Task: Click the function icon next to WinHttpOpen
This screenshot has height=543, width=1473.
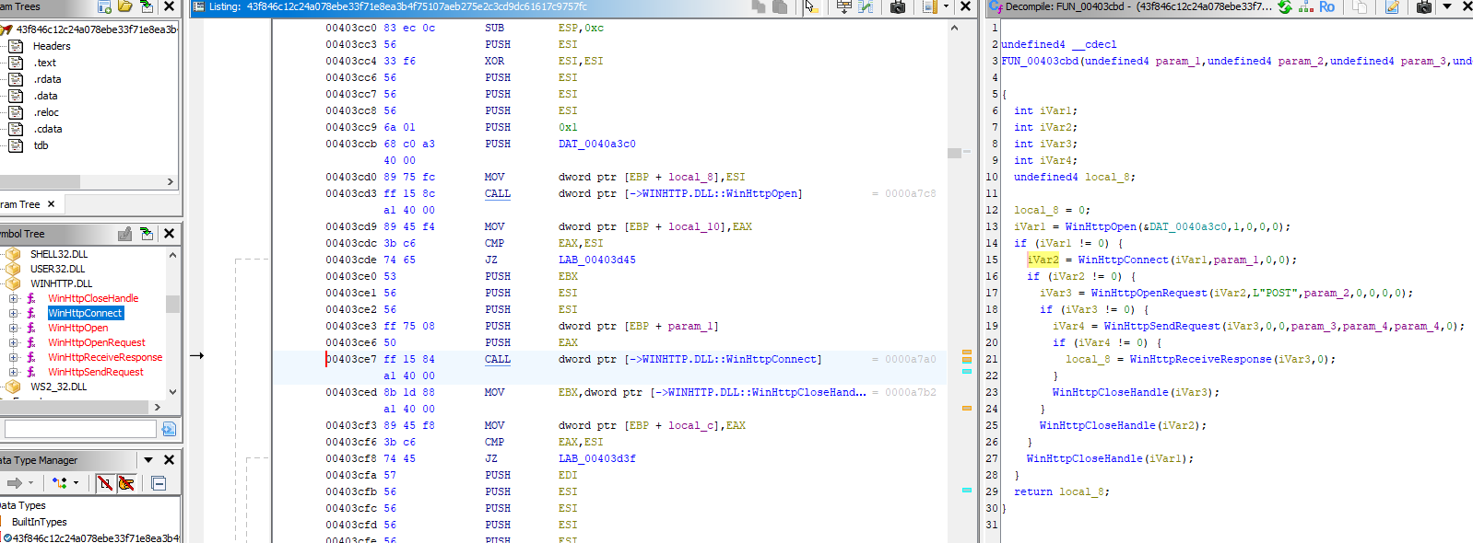Action: [31, 328]
